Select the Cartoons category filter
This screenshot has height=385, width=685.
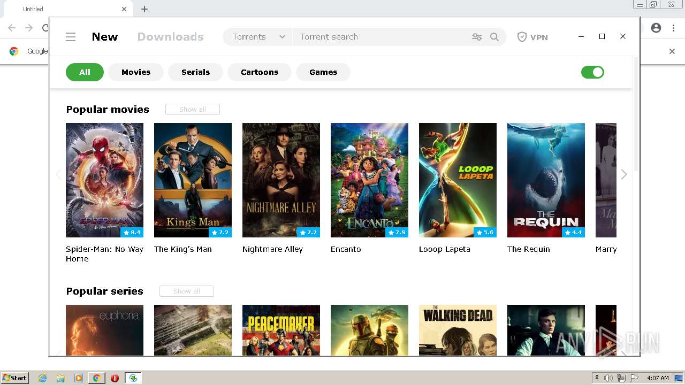pyautogui.click(x=260, y=72)
